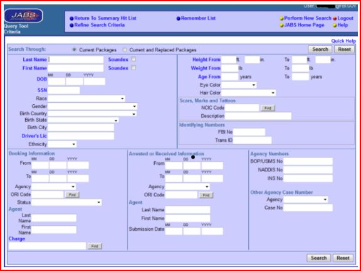The image size is (361, 271).
Task: Expand Booking Information Agency dropdown
Action: point(54,186)
